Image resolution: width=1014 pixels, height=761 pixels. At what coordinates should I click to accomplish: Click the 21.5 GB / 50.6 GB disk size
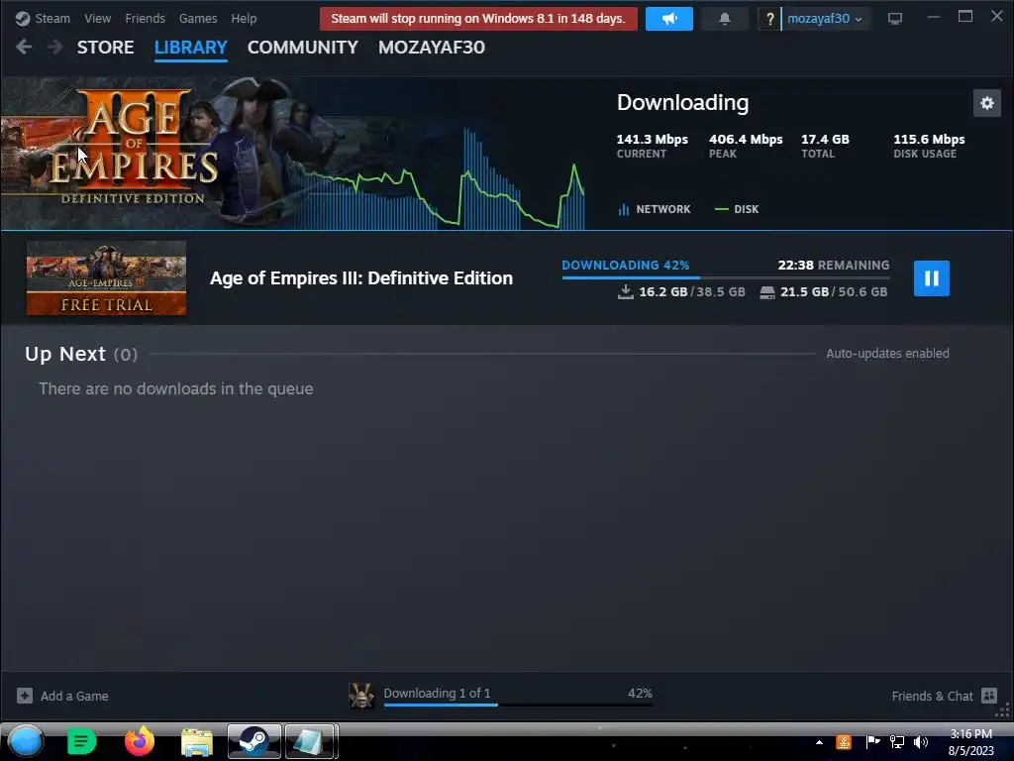[834, 292]
